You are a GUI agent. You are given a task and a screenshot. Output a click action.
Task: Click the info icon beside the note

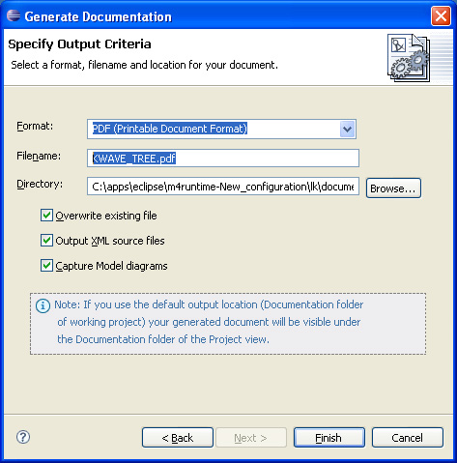pos(43,305)
